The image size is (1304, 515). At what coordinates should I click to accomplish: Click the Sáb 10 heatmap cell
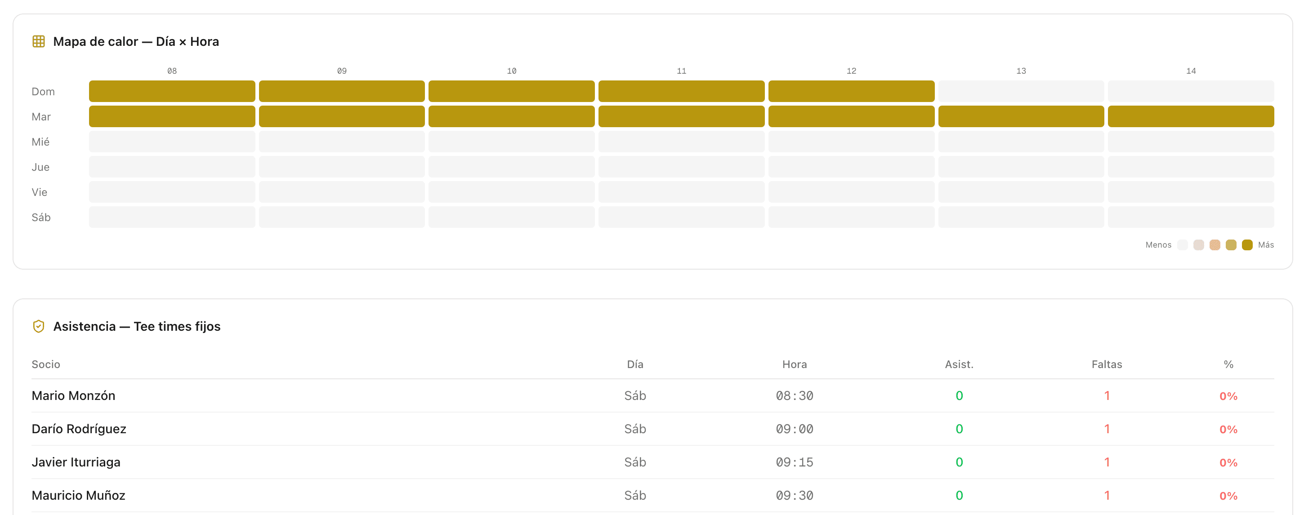click(x=511, y=217)
